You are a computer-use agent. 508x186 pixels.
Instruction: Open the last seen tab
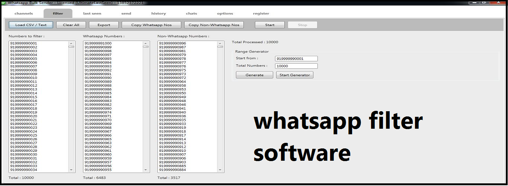[92, 13]
